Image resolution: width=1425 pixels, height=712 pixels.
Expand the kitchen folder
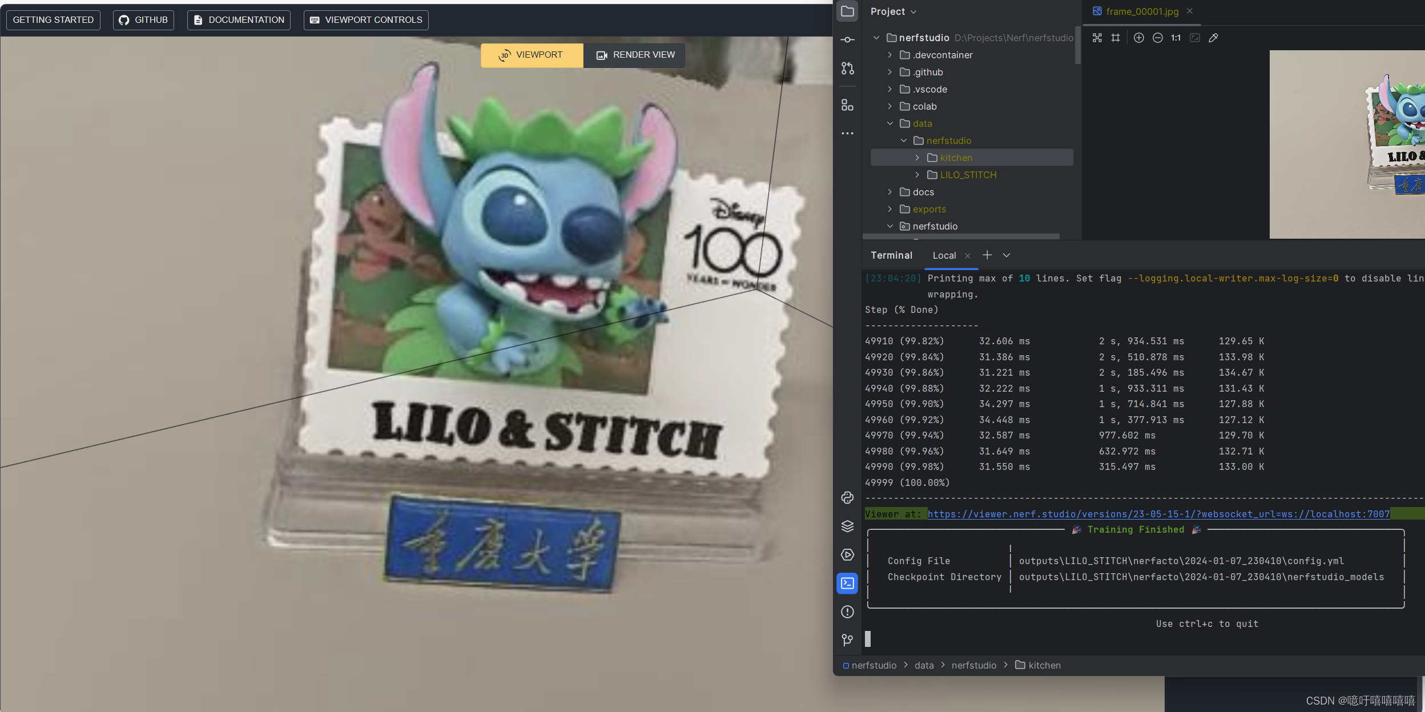tap(917, 158)
